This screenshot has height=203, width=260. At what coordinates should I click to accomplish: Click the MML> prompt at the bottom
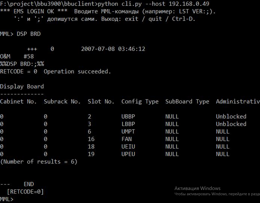6,199
